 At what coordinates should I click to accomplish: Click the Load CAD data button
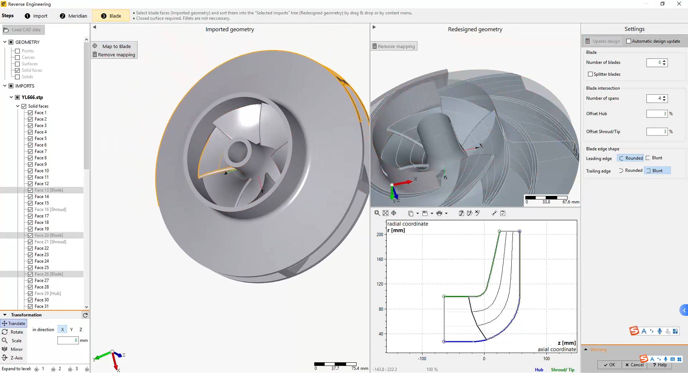coord(23,30)
